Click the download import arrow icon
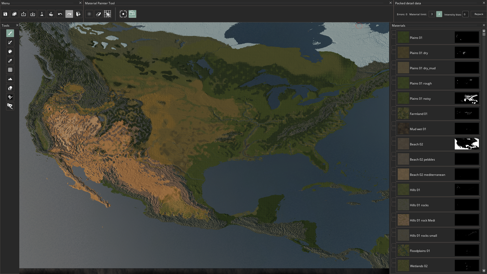The height and width of the screenshot is (274, 487). (33, 14)
